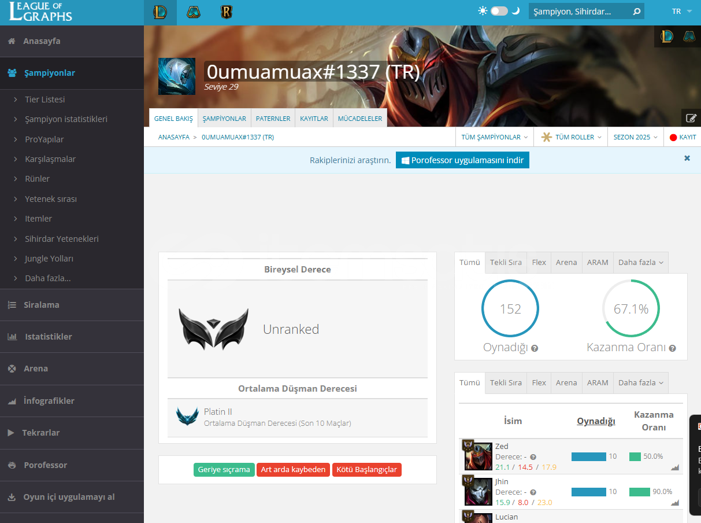Click TFT icon on banner corner
The image size is (701, 523).
(689, 36)
